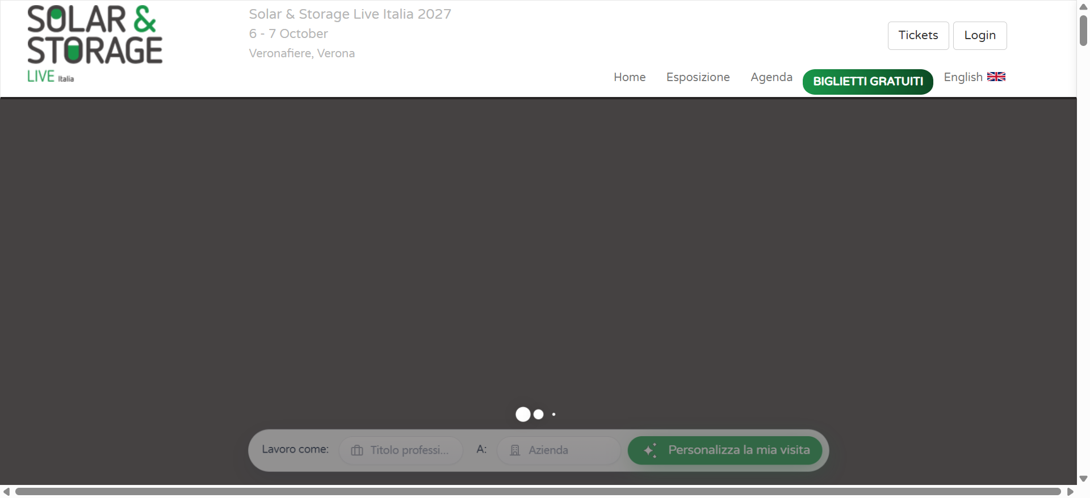Click the UK flag icon next to English
This screenshot has height=498, width=1090.
pyautogui.click(x=996, y=77)
